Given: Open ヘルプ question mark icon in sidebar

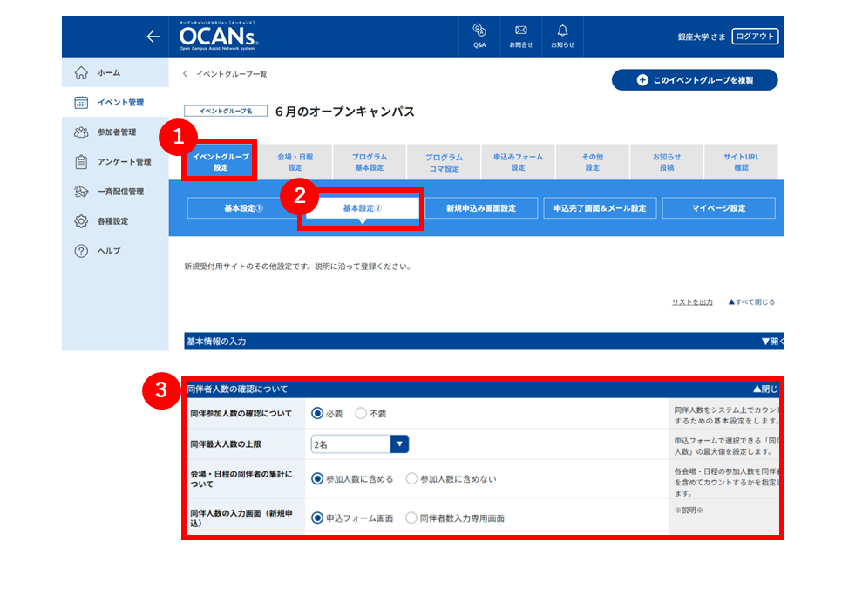Looking at the screenshot, I should [x=81, y=251].
